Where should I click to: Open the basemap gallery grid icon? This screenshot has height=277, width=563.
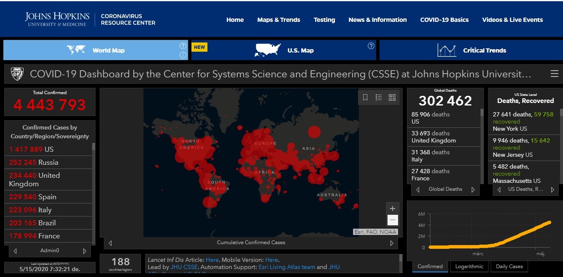(x=392, y=98)
